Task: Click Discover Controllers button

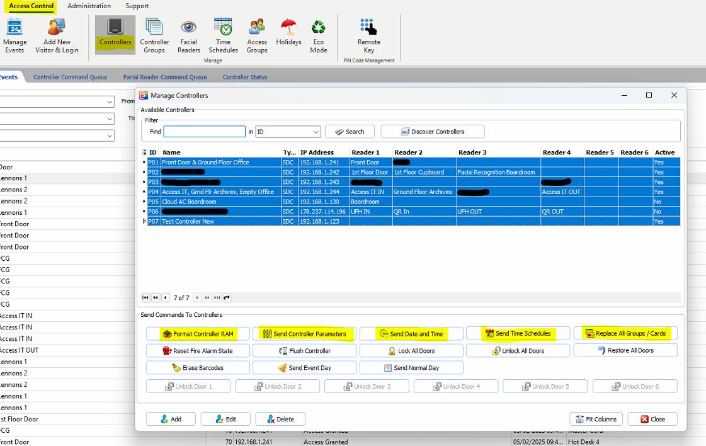Action: tap(433, 132)
